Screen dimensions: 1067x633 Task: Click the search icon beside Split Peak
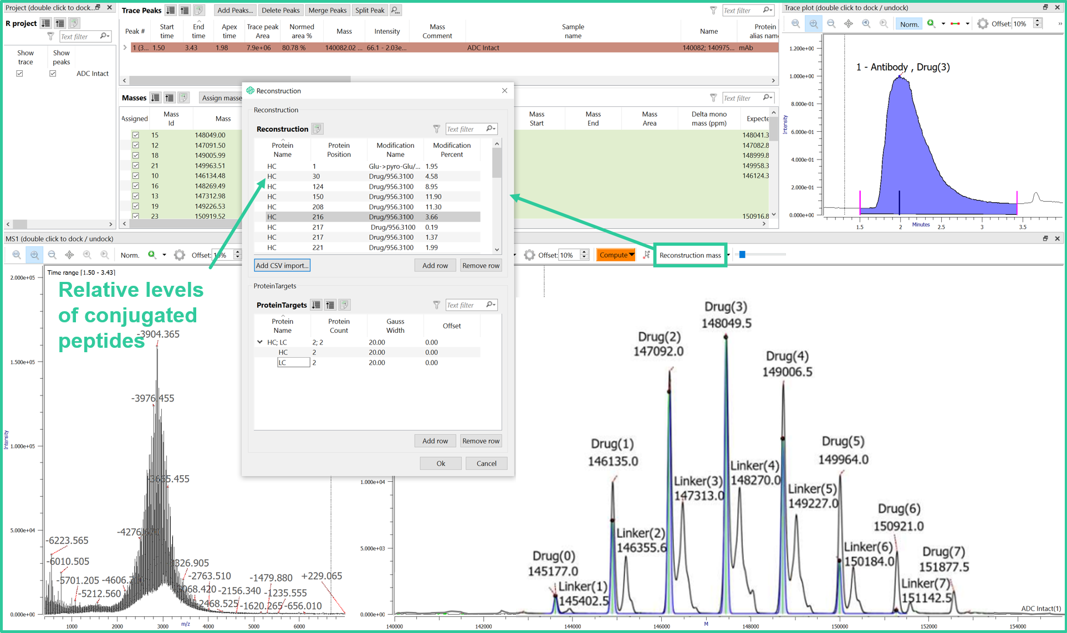tap(395, 10)
